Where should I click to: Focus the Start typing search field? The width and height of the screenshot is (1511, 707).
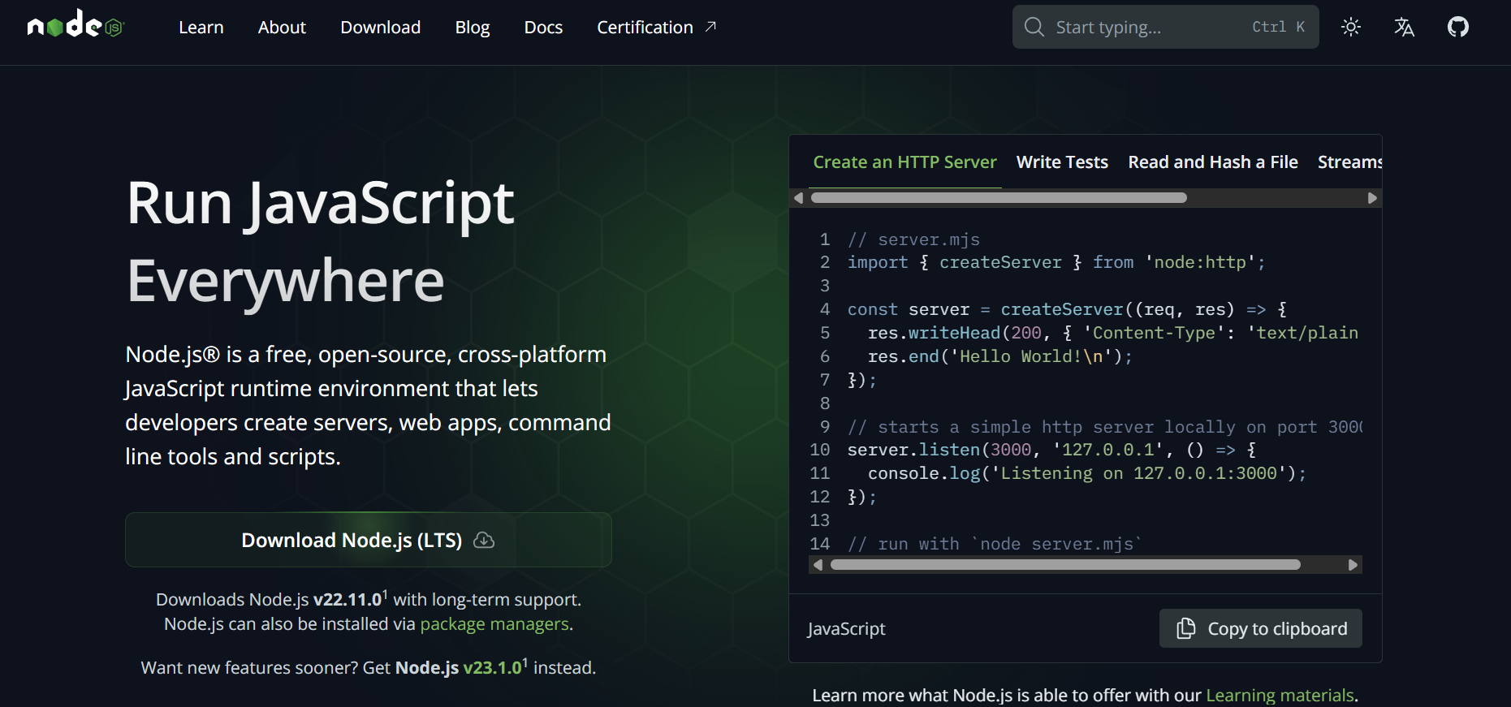click(x=1165, y=27)
